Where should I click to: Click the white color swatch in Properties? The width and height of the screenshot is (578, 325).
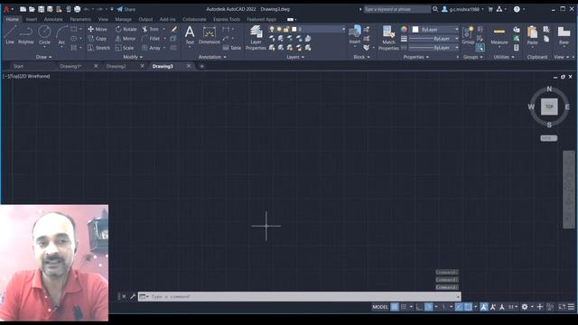click(x=415, y=29)
